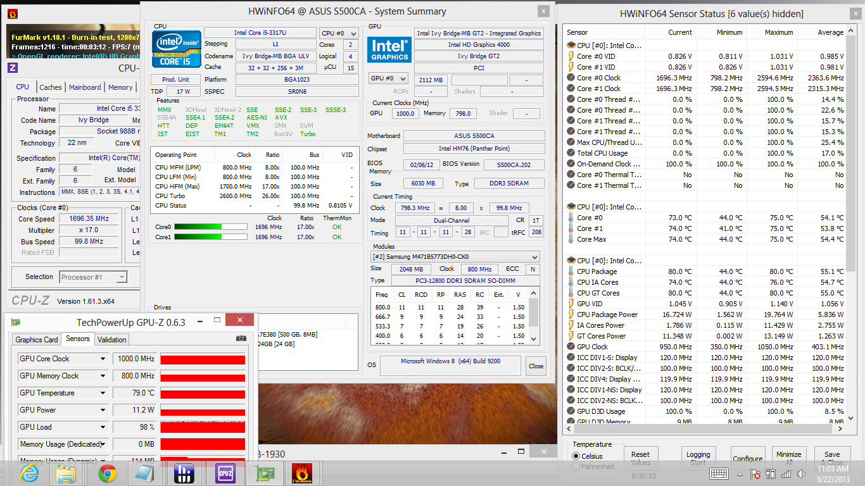Switch to CPU-Z Memory tab
Screen dimensions: 865x486
pos(120,87)
